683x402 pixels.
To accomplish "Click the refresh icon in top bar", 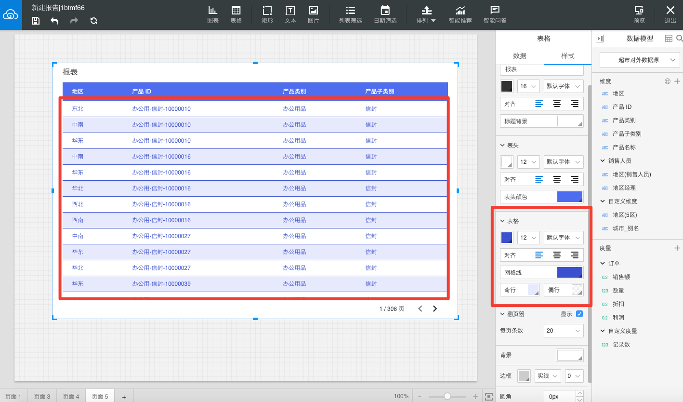I will pos(93,21).
